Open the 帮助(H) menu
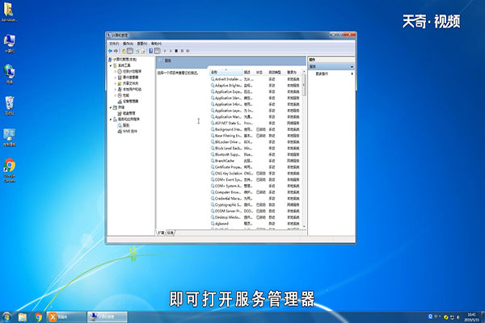 click(156, 44)
